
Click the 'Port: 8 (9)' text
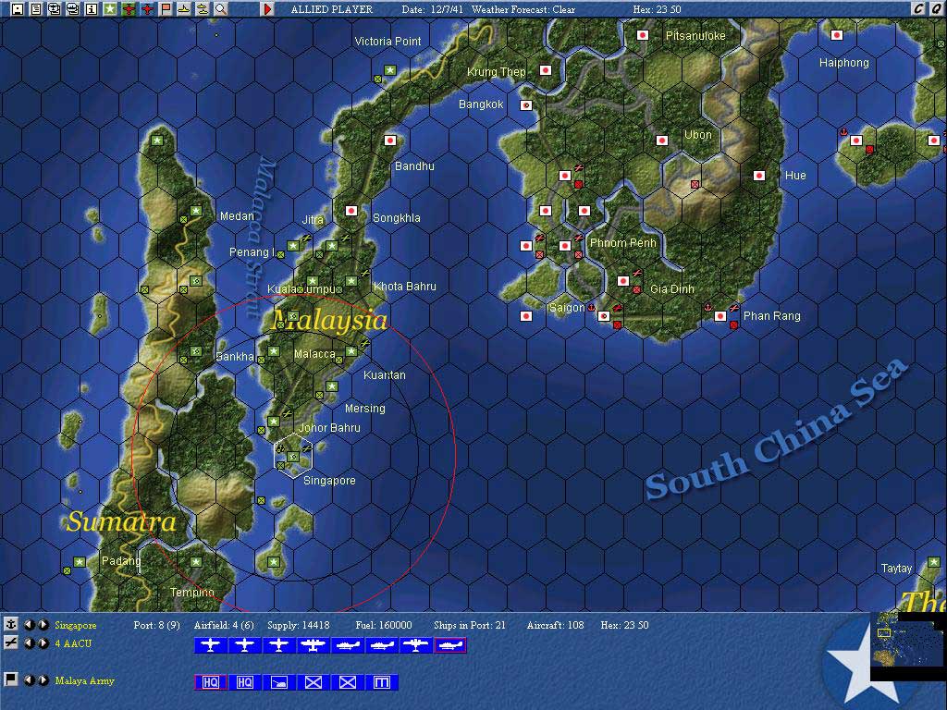156,625
